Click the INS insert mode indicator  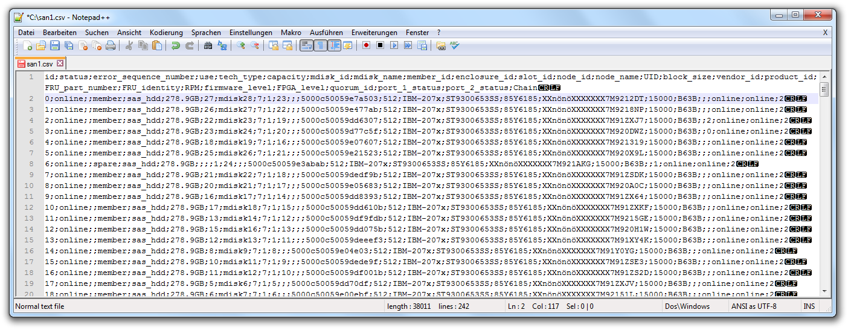pos(809,306)
